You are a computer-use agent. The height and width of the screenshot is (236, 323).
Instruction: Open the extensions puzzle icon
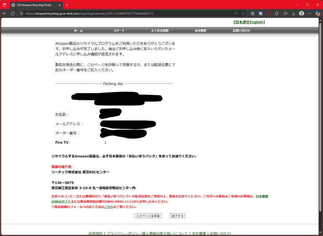click(277, 13)
